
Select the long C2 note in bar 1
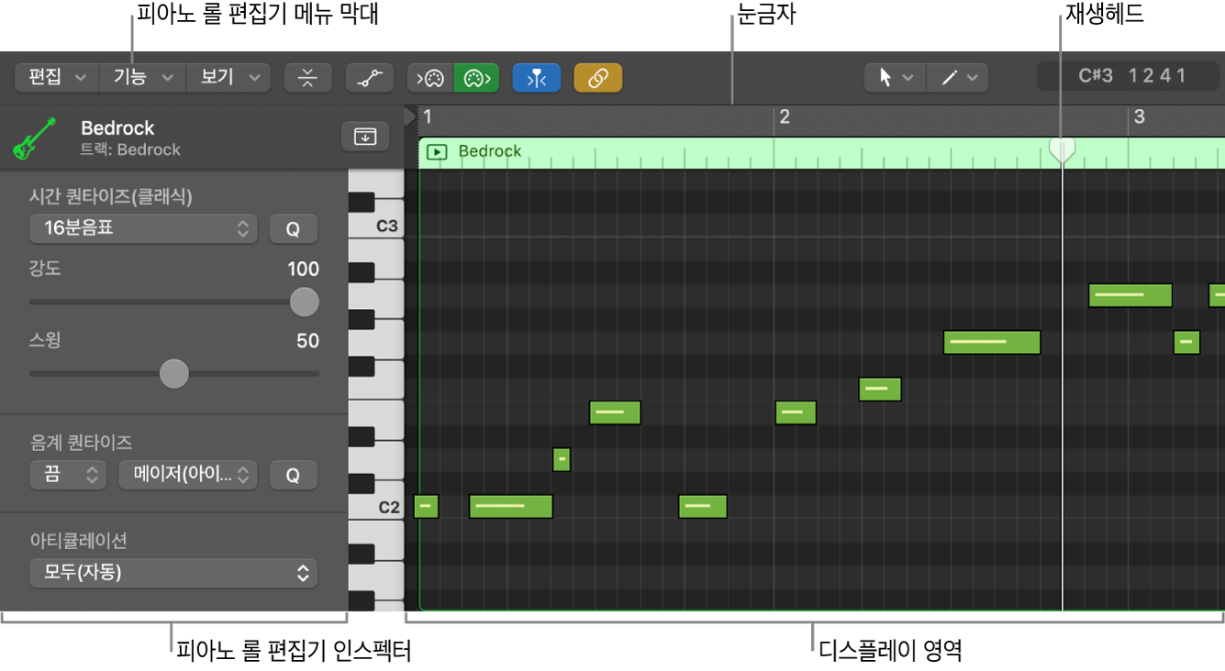coord(511,506)
